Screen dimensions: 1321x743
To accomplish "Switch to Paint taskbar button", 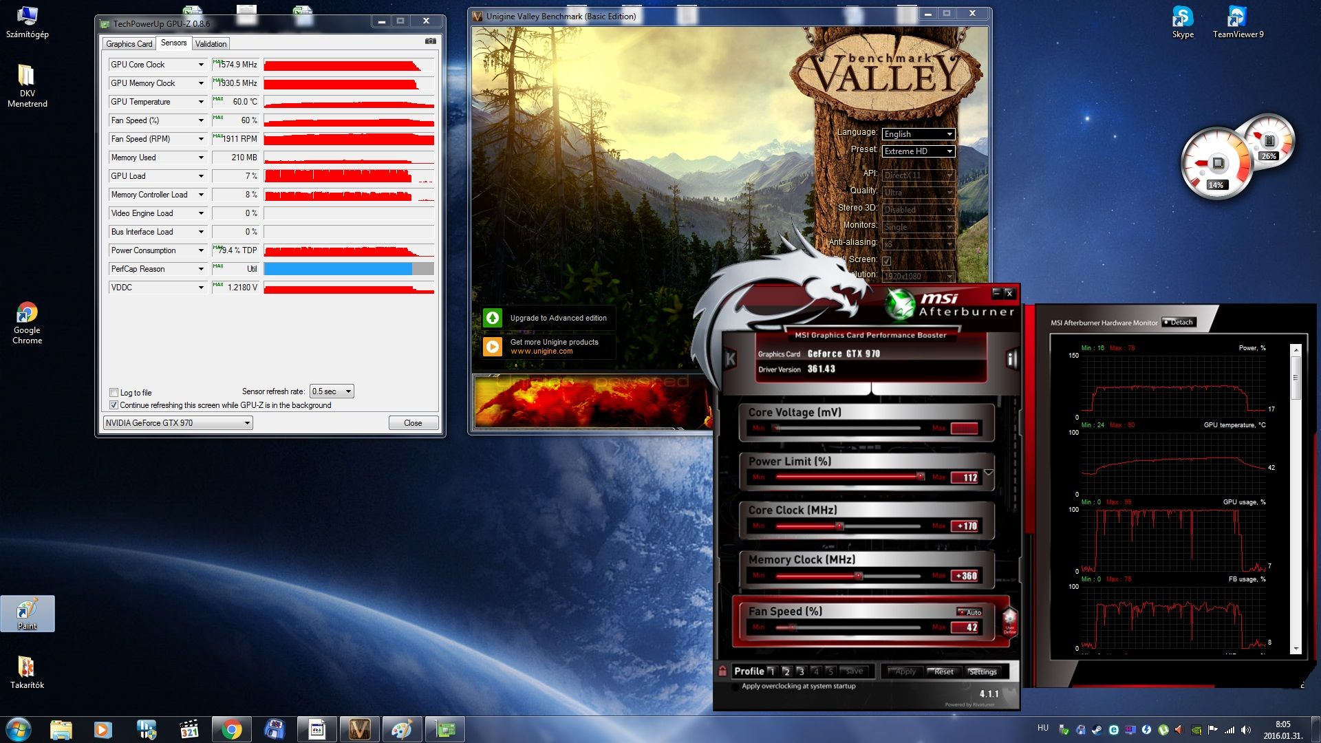I will [402, 729].
